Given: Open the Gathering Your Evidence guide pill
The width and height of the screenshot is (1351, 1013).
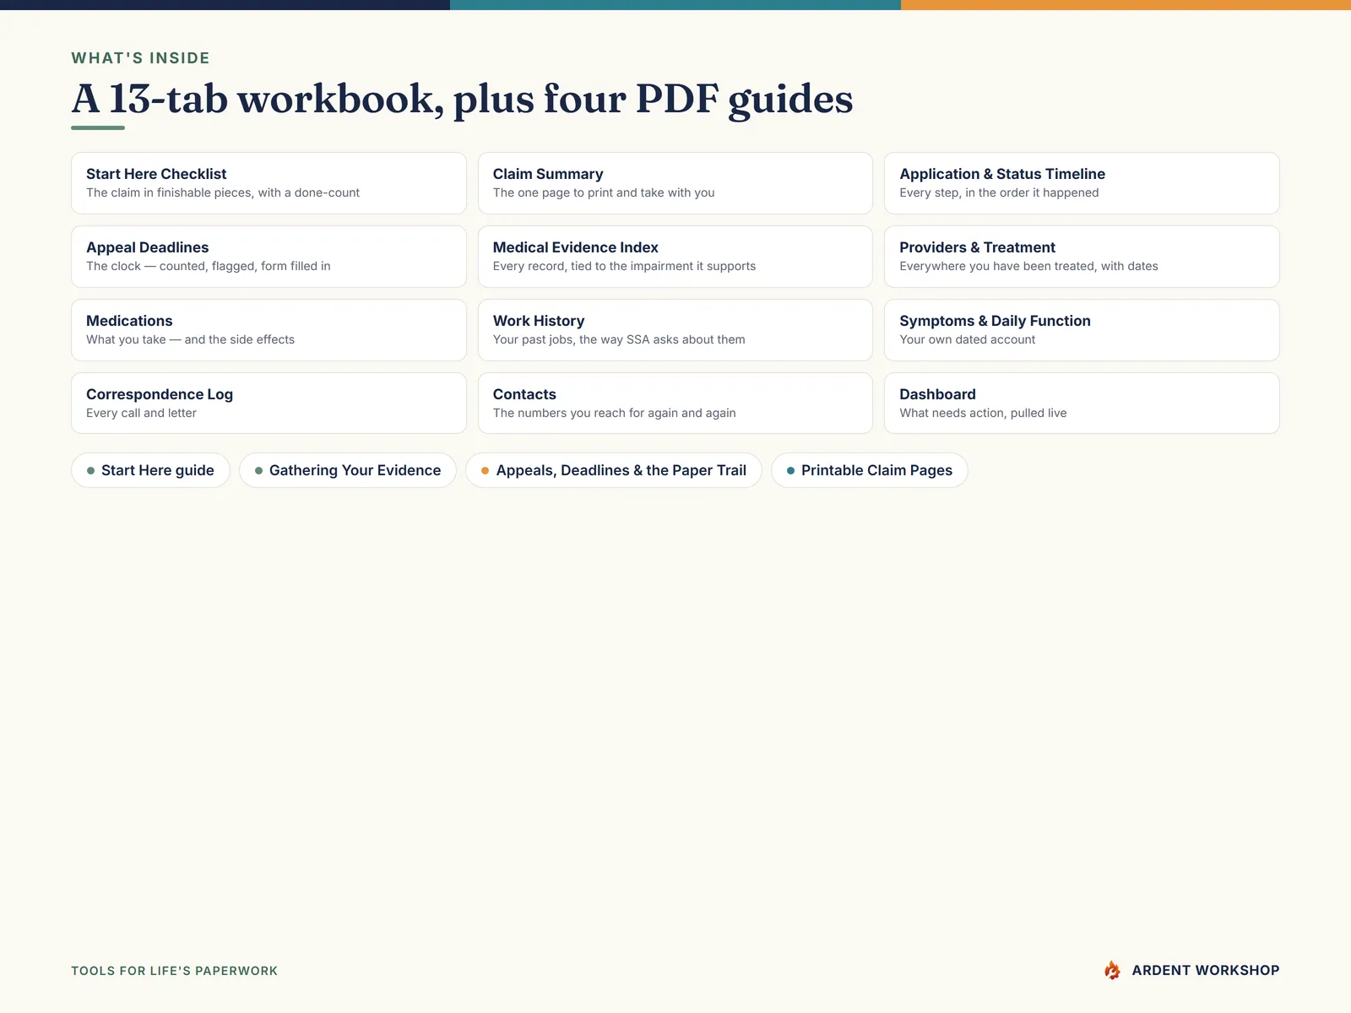Looking at the screenshot, I should tap(348, 470).
